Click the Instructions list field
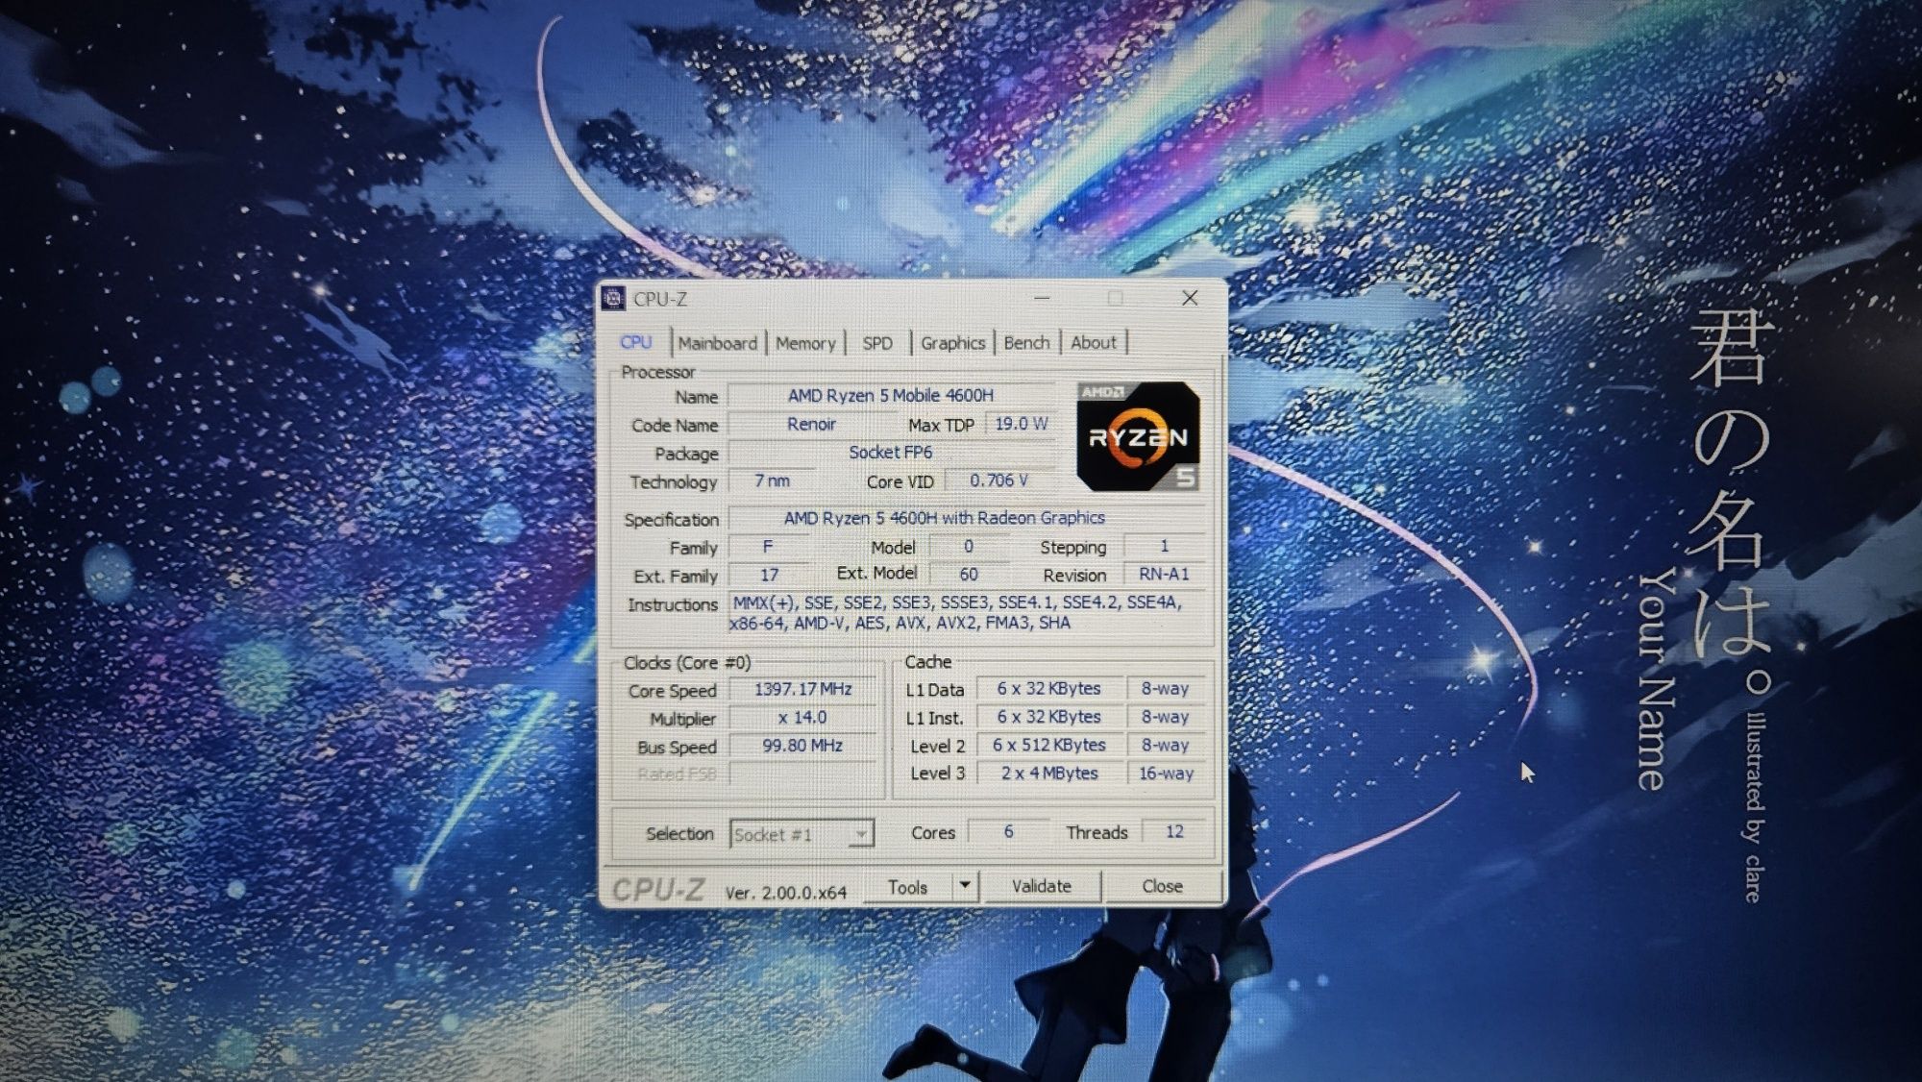The height and width of the screenshot is (1082, 1922). [966, 613]
